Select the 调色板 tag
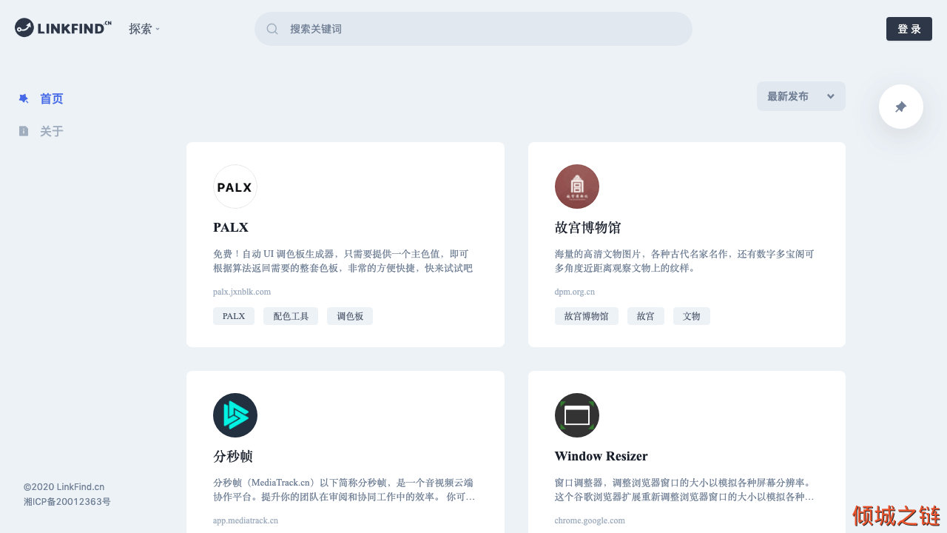The height and width of the screenshot is (533, 947). [x=350, y=316]
